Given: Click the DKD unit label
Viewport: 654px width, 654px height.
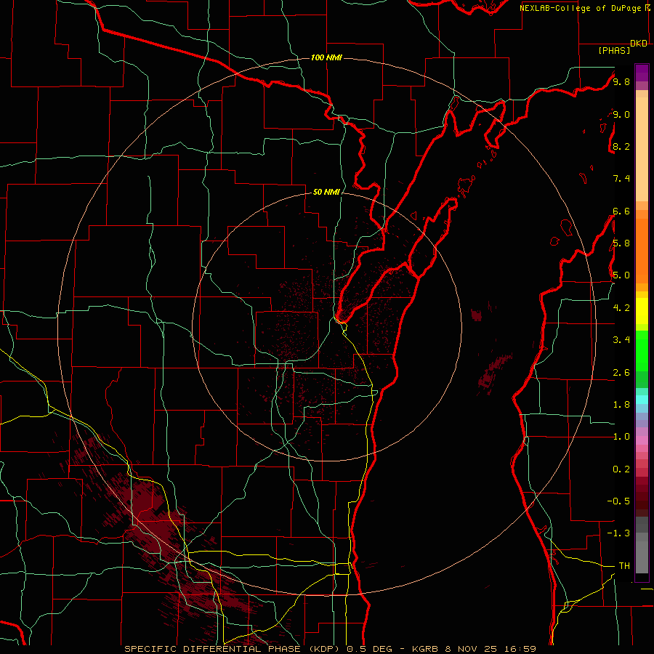Looking at the screenshot, I should [x=639, y=44].
